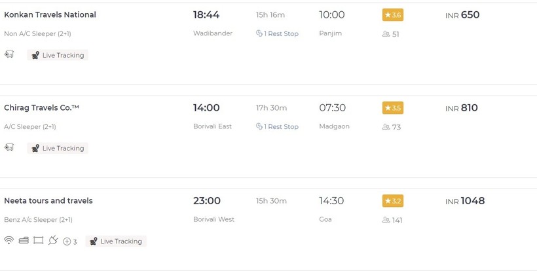
Task: Expand the +3 more amenities for Neeta
Action: [70, 242]
